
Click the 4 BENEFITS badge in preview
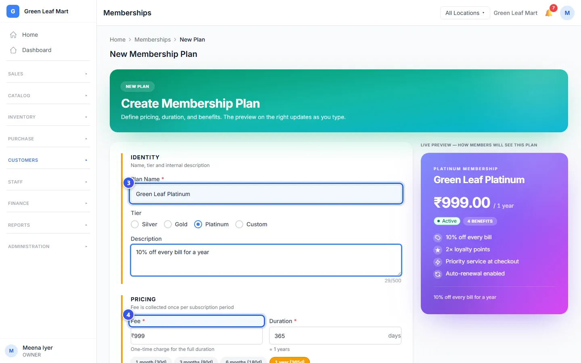tap(480, 221)
